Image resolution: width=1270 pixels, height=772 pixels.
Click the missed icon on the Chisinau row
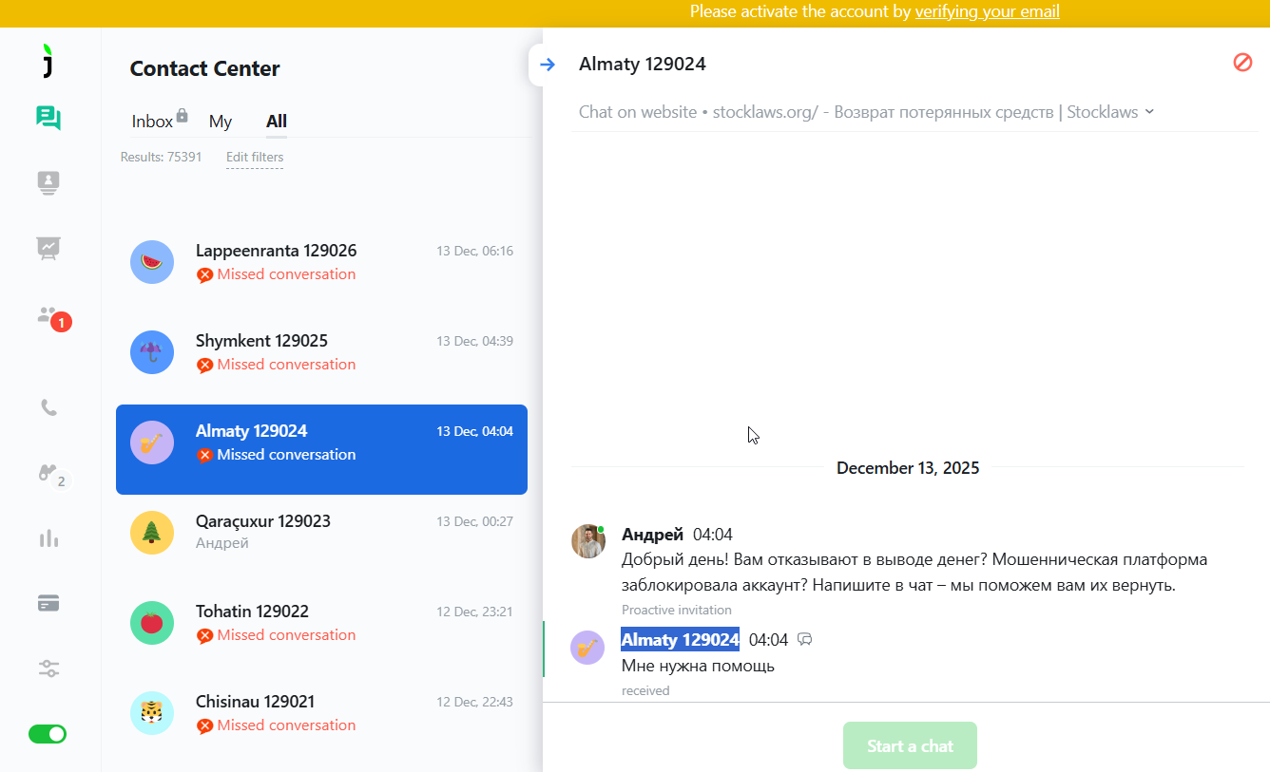pyautogui.click(x=204, y=726)
